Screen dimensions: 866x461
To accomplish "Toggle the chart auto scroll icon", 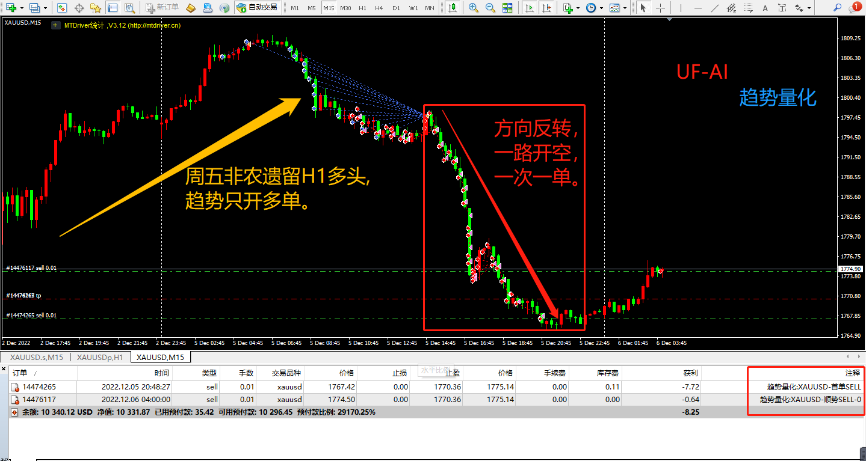I will 529,8.
